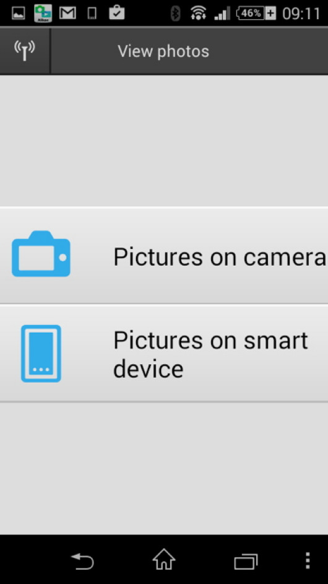The image size is (328, 584).
Task: Open Pictures on smart device
Action: coord(164,354)
